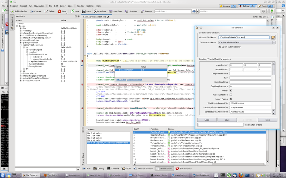Screen dimensions: 286x178
Task: Step Out of the current function
Action: click(142, 11)
